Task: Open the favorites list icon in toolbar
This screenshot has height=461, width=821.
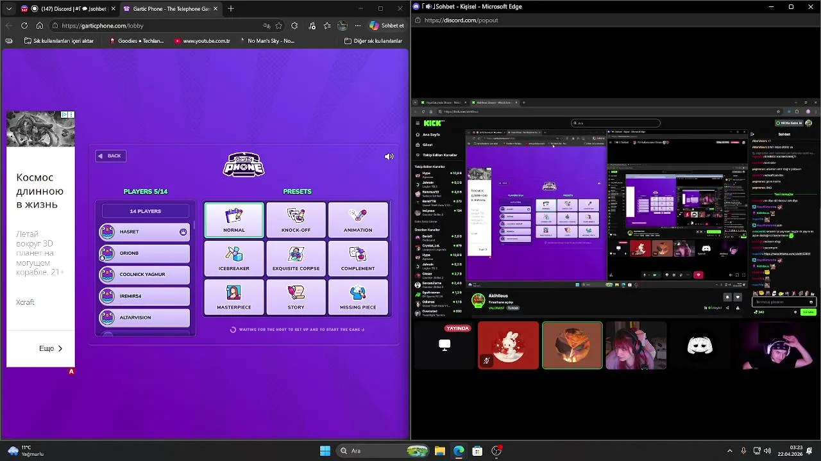Action: click(327, 26)
